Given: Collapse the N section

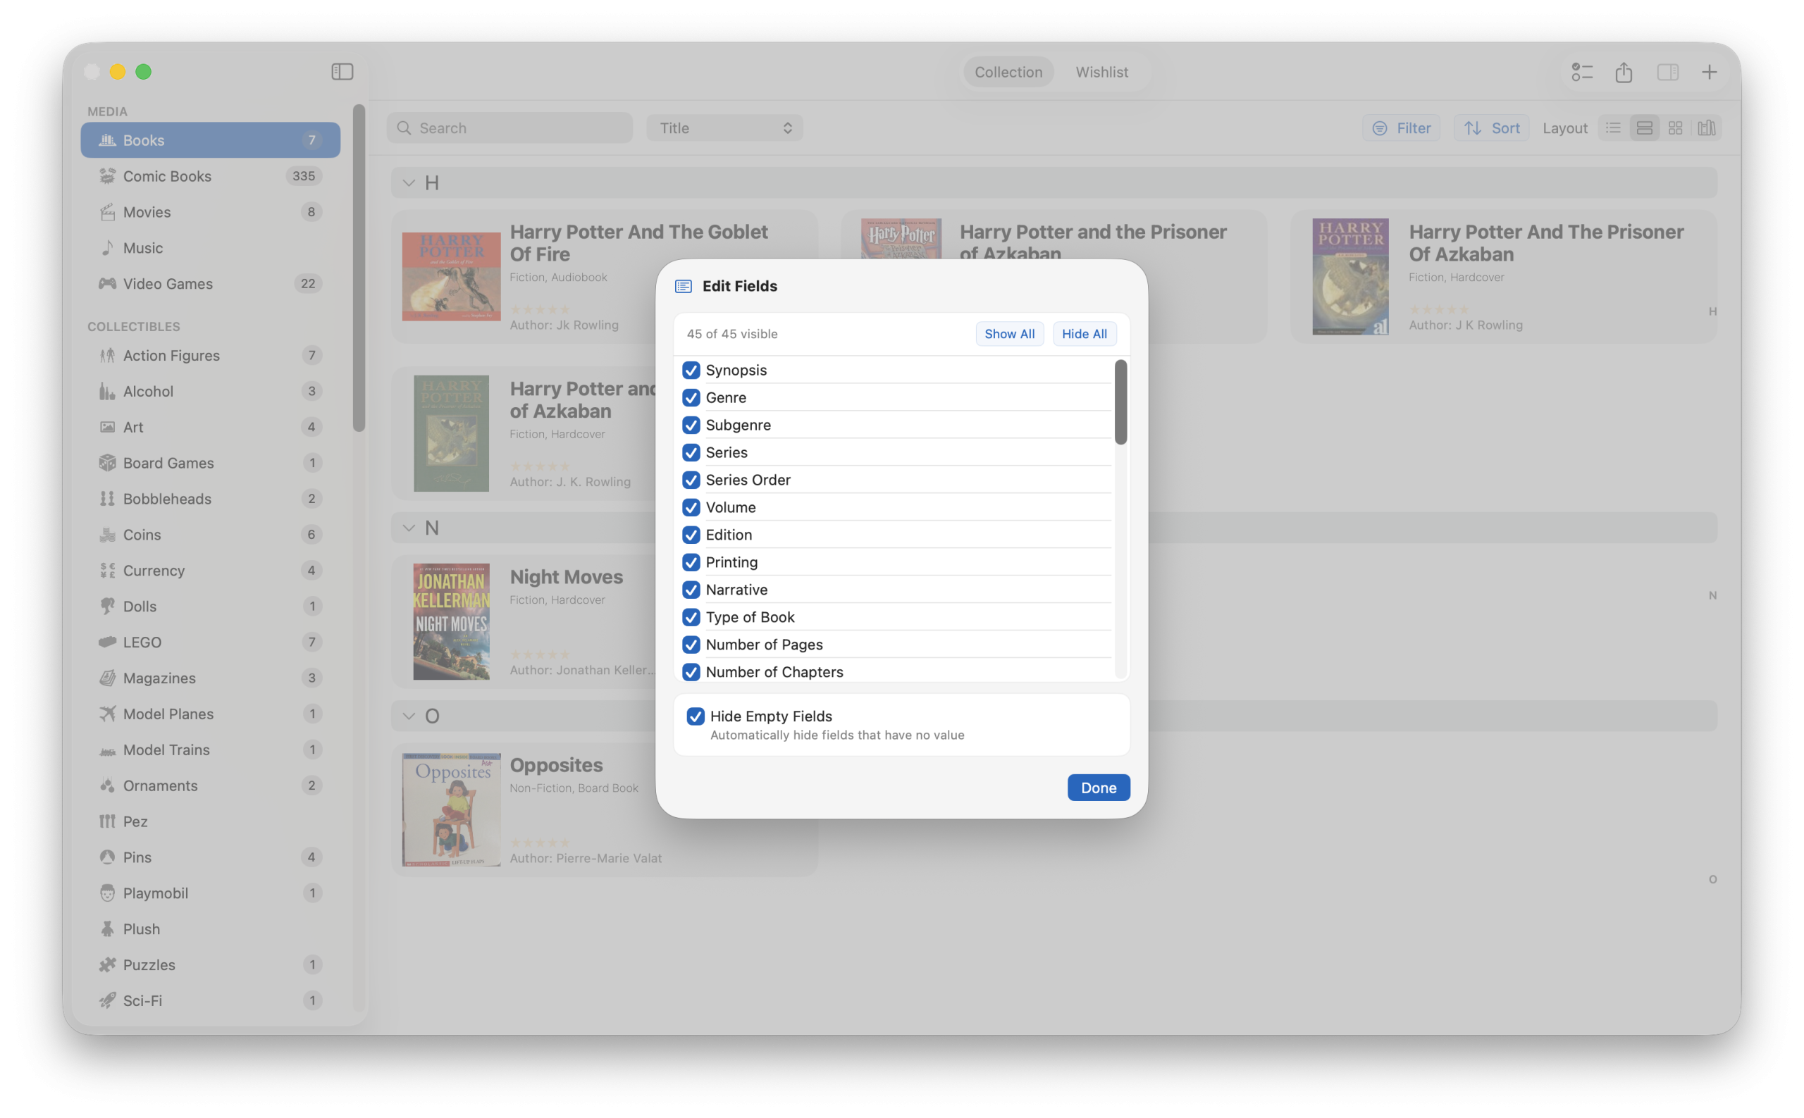Looking at the screenshot, I should pyautogui.click(x=408, y=527).
